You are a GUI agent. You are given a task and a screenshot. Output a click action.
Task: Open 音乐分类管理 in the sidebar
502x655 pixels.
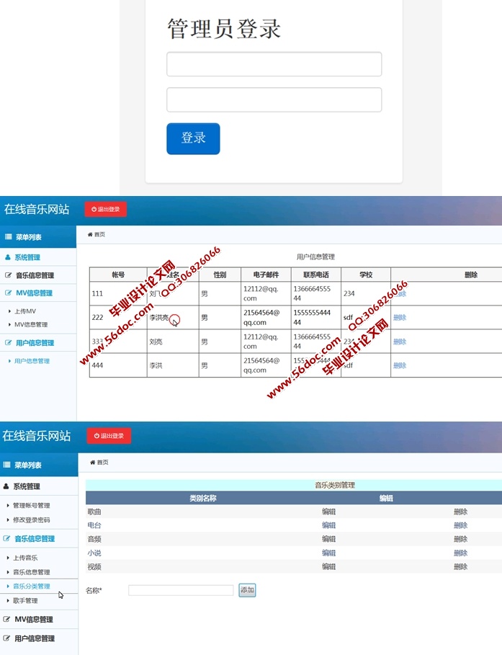pyautogui.click(x=31, y=586)
